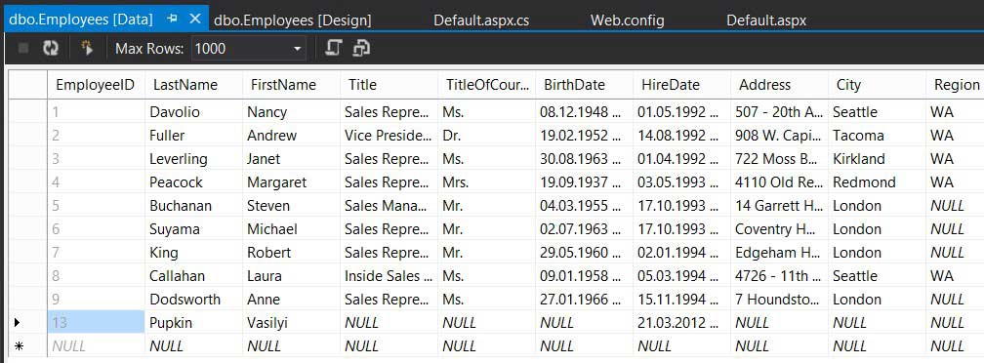Click the Anne first name cell
Image resolution: width=984 pixels, height=363 pixels.
click(x=292, y=299)
